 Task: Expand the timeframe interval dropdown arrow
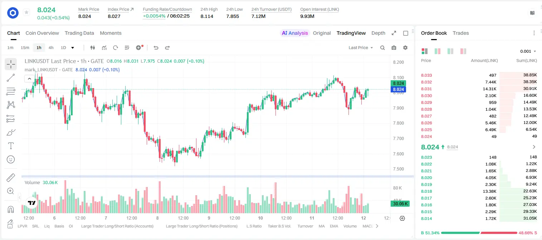pos(73,48)
